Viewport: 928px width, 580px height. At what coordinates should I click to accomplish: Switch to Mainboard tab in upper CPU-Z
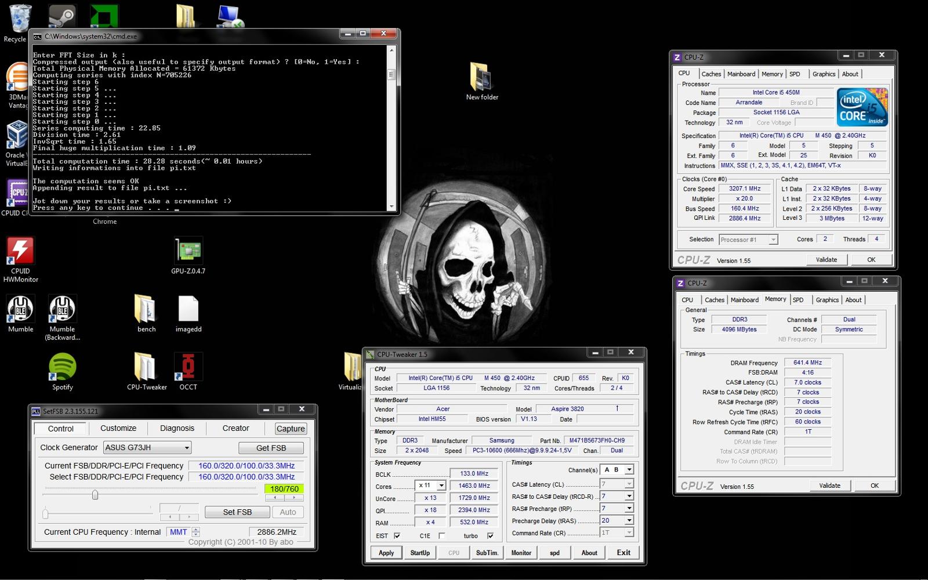pyautogui.click(x=741, y=74)
